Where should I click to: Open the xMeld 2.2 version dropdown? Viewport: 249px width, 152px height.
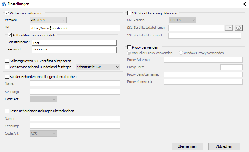pyautogui.click(x=48, y=20)
